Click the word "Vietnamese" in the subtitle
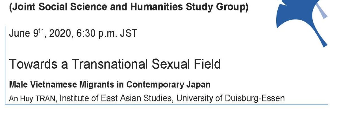This screenshot has width=339, height=113. coord(51,84)
